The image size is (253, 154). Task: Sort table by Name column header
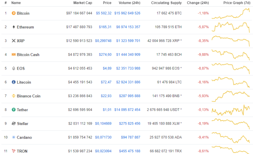16,3
